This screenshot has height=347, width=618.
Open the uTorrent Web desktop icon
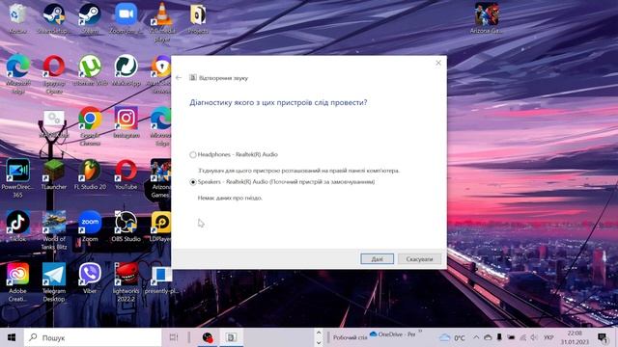pyautogui.click(x=90, y=70)
